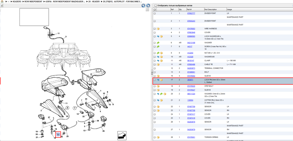The width and height of the screenshot is (293, 141).
Task: Add part 87496901 BOLT with its plus icon
Action: [x=155, y=72]
